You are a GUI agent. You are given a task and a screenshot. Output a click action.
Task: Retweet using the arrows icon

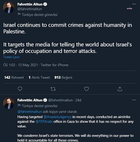tap(53, 89)
